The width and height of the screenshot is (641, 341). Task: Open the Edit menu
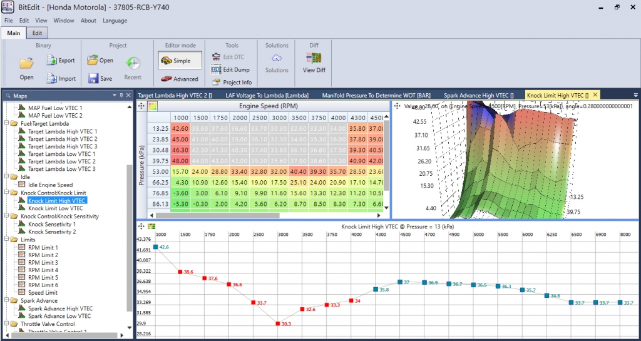tap(24, 21)
